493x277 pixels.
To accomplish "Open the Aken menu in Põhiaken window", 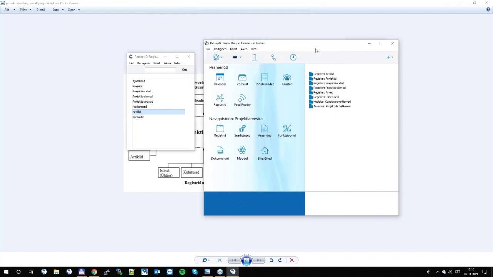I will (x=244, y=49).
